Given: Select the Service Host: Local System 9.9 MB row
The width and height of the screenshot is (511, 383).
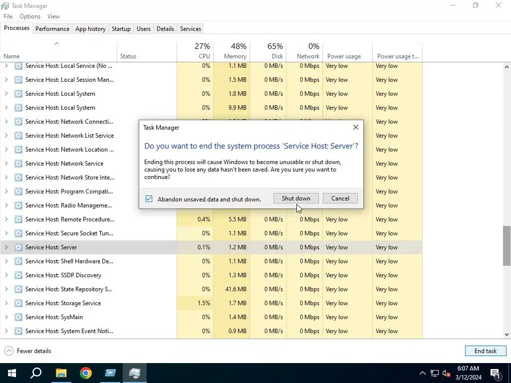Looking at the screenshot, I should pos(211,108).
